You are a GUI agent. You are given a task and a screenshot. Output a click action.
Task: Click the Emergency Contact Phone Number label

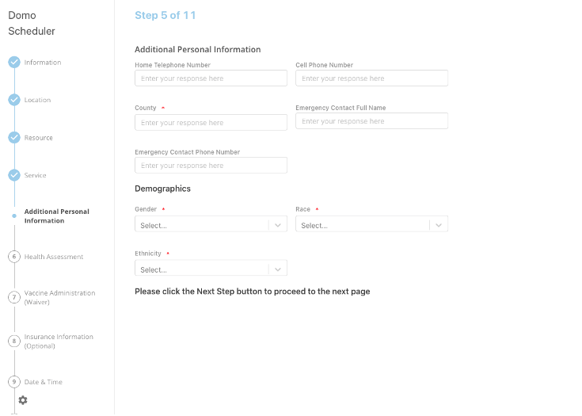[x=188, y=152]
